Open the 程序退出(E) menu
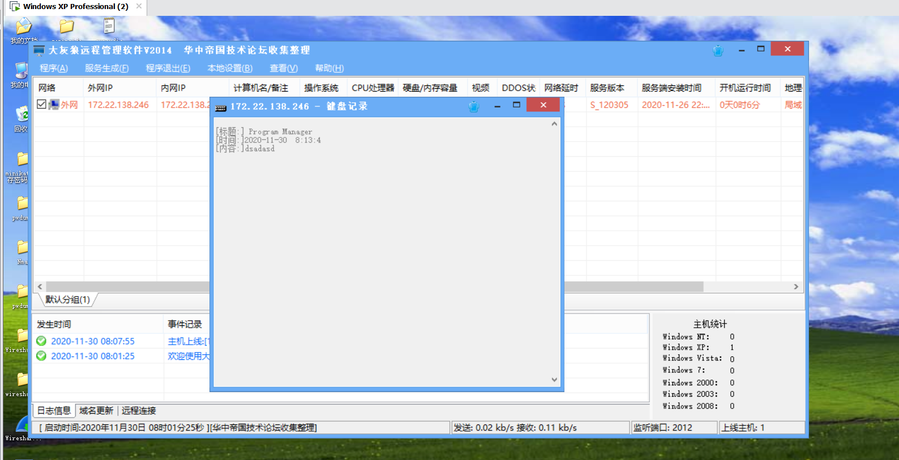This screenshot has width=899, height=460. [x=168, y=68]
